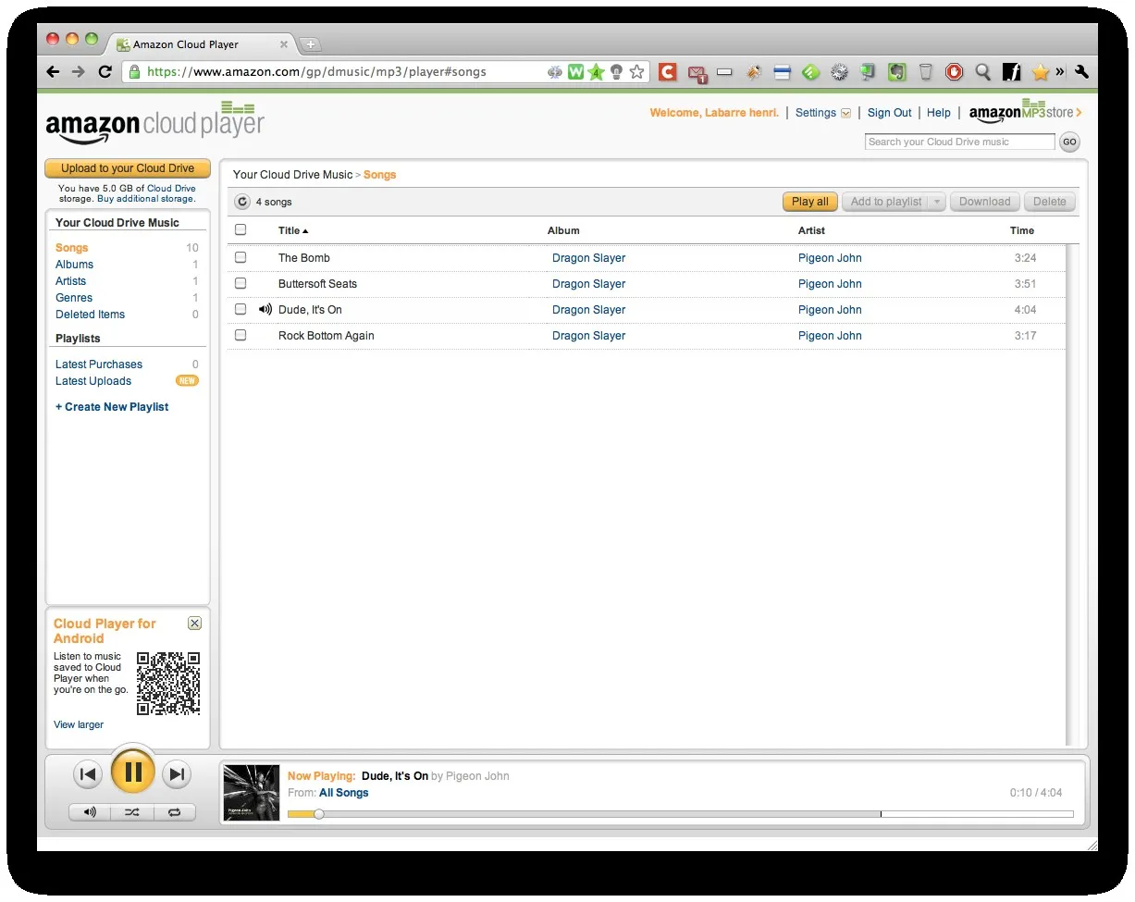Click the playback progress slider knob
1135x902 pixels.
click(319, 814)
